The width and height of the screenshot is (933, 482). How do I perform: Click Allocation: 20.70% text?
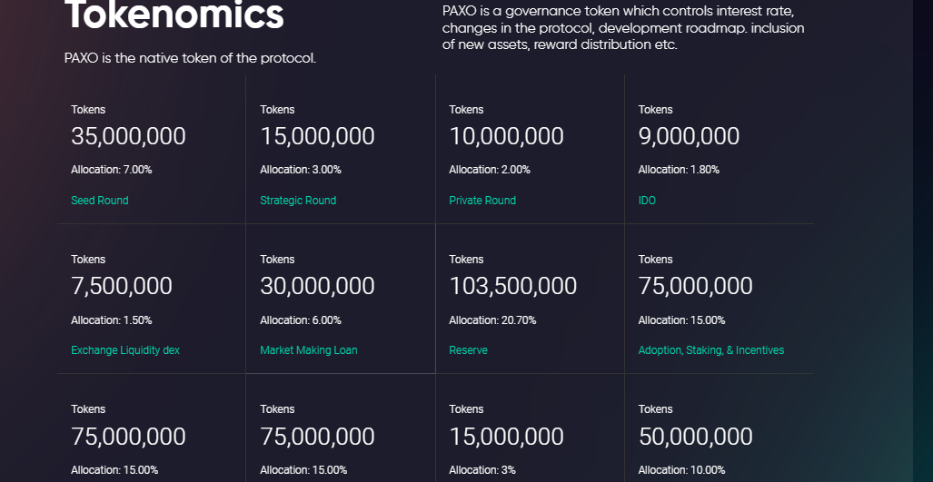[x=492, y=320]
